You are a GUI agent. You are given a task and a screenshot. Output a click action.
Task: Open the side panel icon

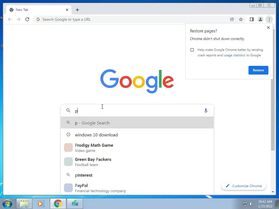click(x=251, y=19)
